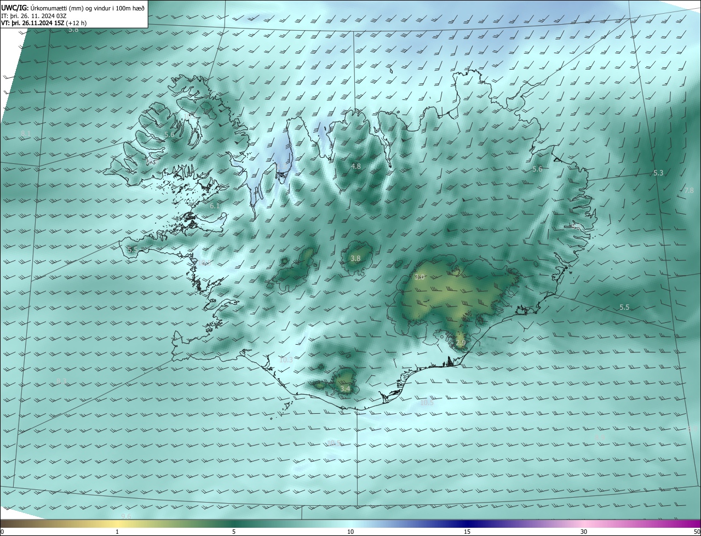Click the colorbar tick label 1
701x536 pixels.
(117, 532)
